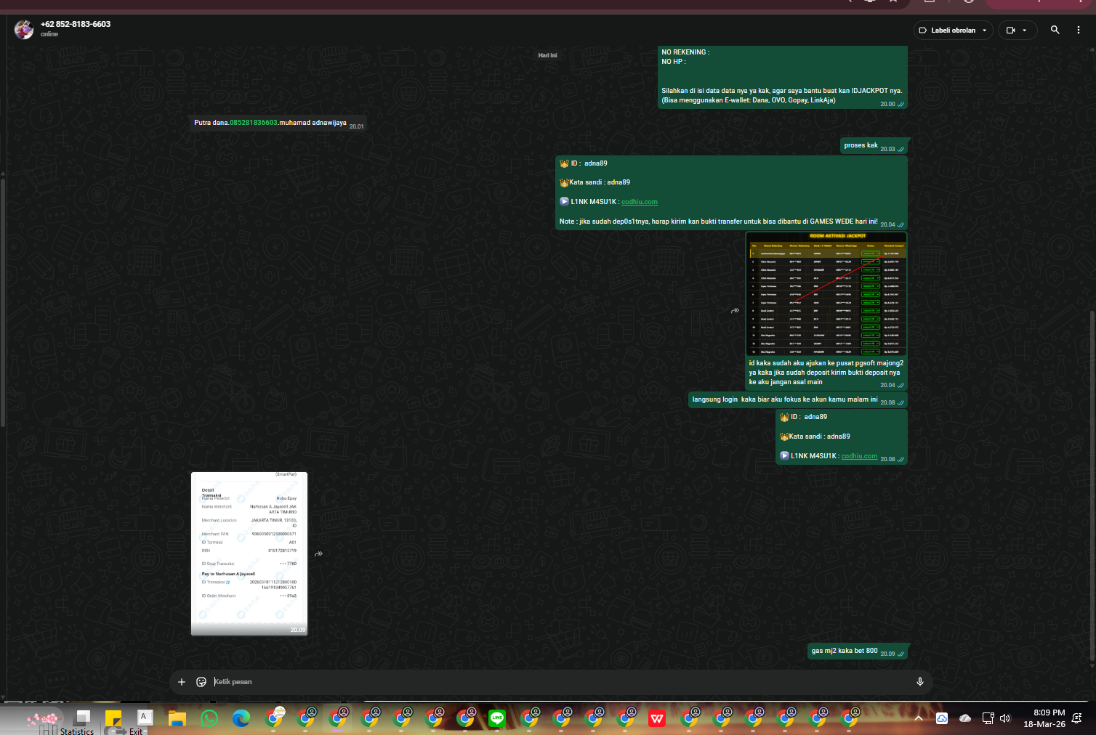Open the three-dot chat menu

tap(1079, 30)
